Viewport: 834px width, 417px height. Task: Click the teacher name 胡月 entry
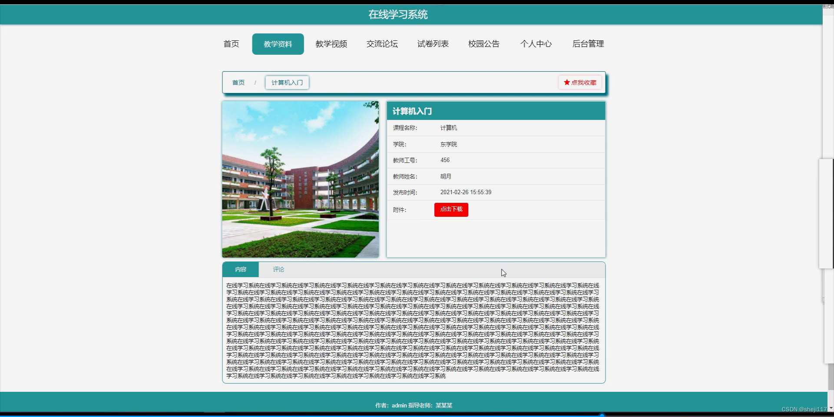pos(447,176)
